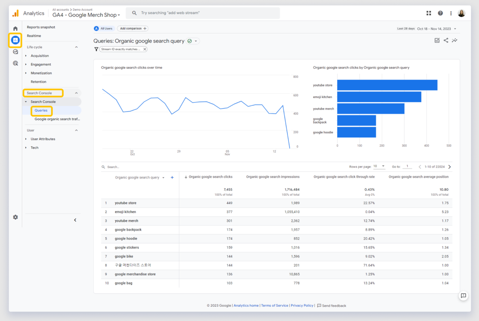
Task: Open the three-dot more options menu
Action: (451, 13)
